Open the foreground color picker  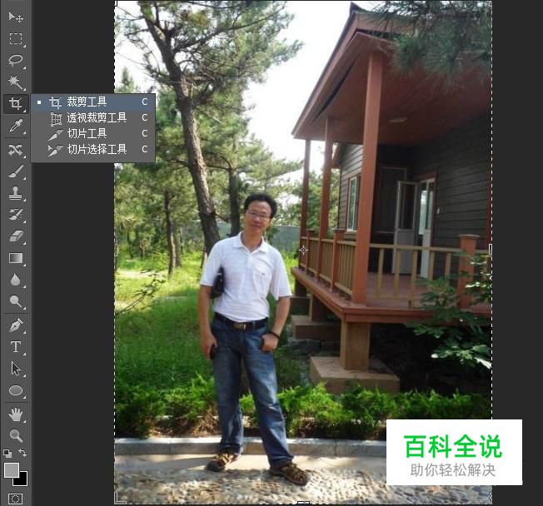11,469
